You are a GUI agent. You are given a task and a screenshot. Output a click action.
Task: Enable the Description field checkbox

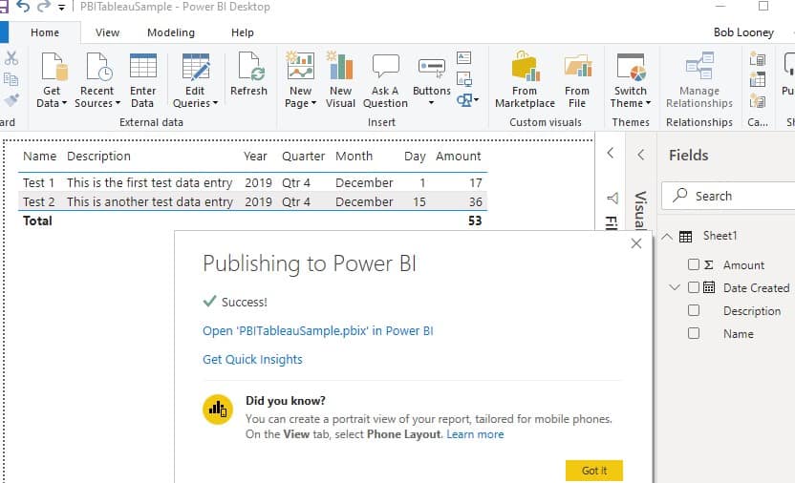tap(694, 310)
